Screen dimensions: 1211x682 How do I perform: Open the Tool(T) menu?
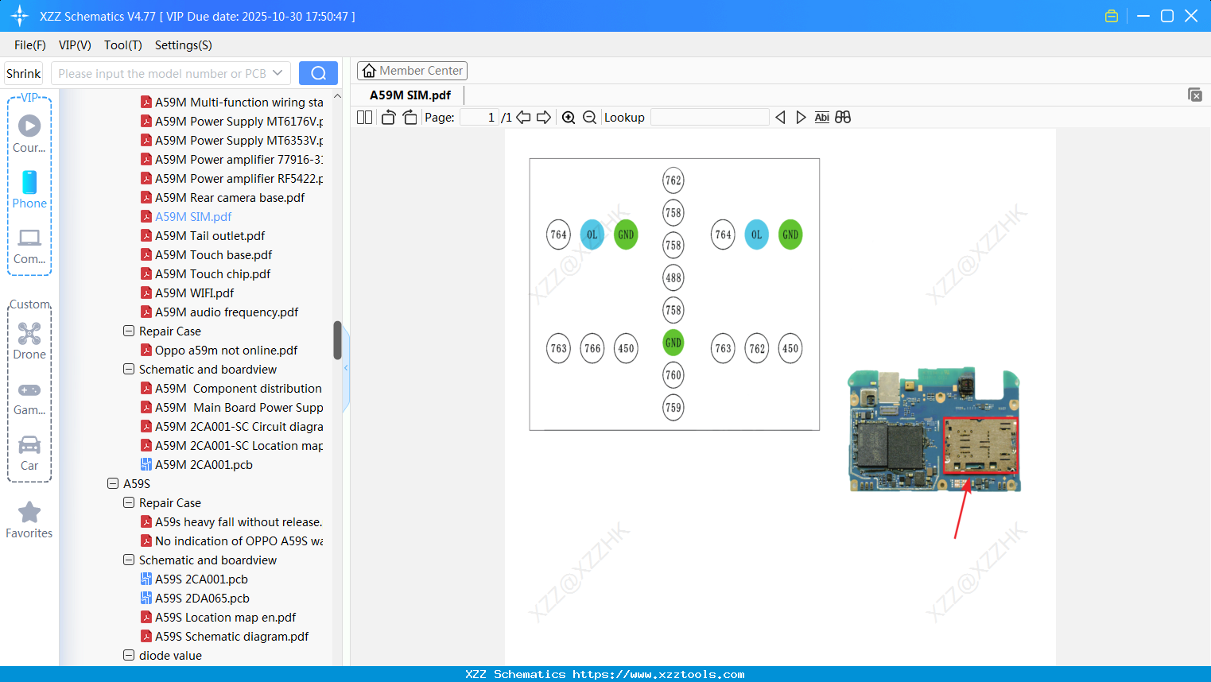pyautogui.click(x=123, y=45)
